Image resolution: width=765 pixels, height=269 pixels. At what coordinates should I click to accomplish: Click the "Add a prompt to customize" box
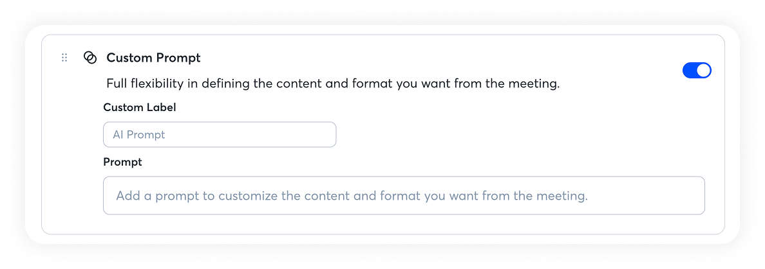(x=404, y=196)
